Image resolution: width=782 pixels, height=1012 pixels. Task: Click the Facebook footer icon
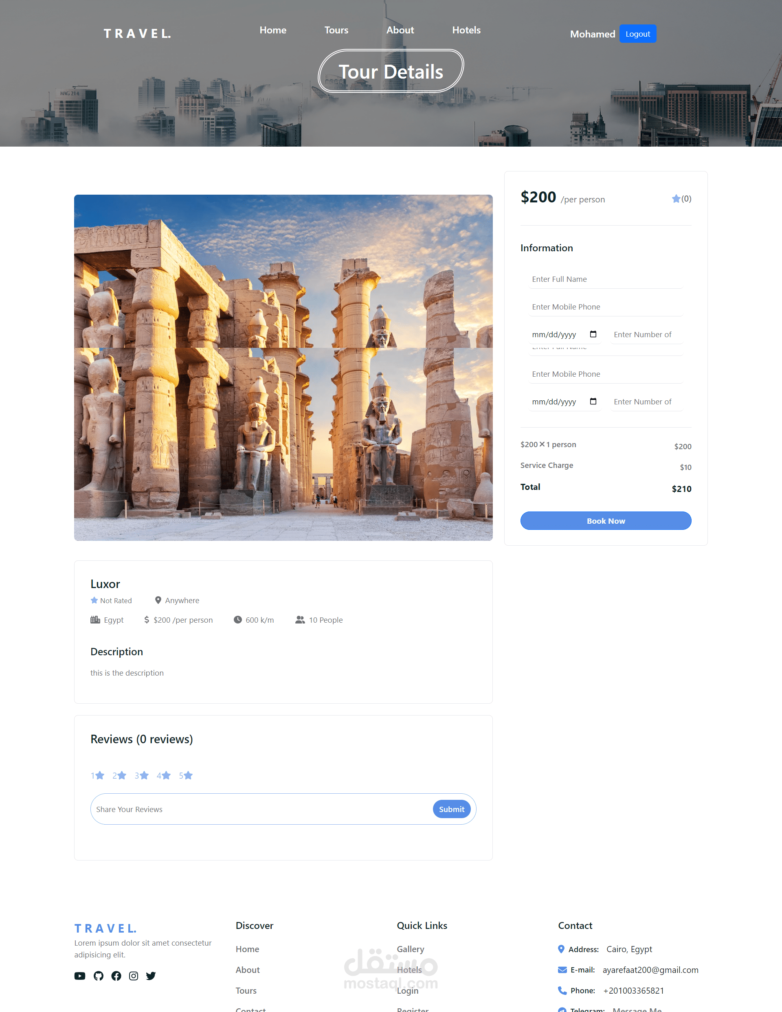(116, 976)
